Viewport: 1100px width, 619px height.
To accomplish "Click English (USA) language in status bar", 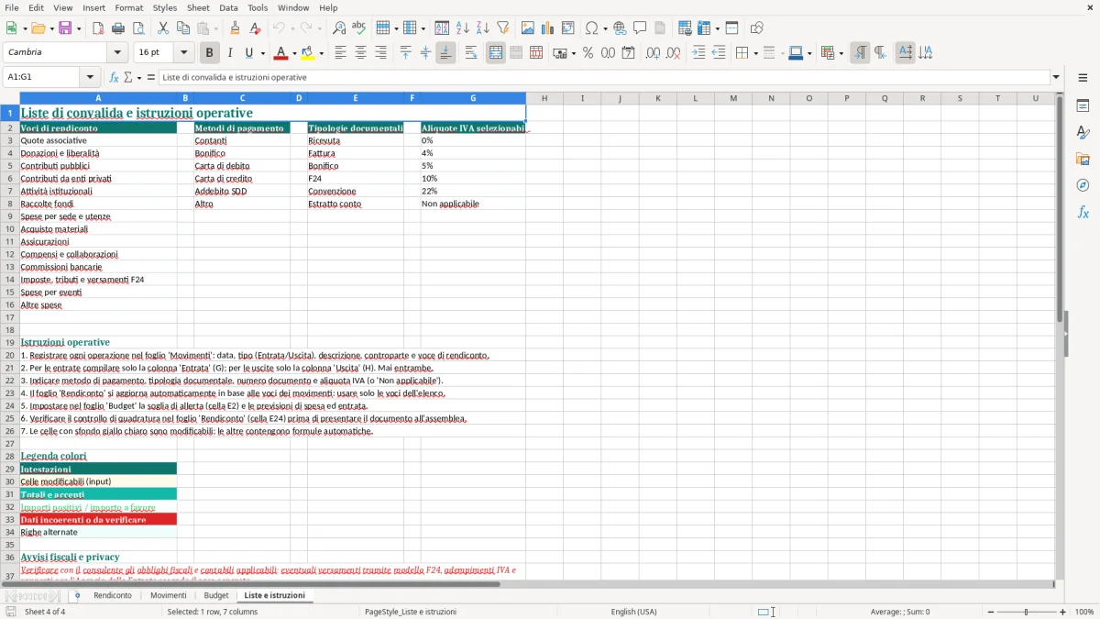I will pos(633,612).
